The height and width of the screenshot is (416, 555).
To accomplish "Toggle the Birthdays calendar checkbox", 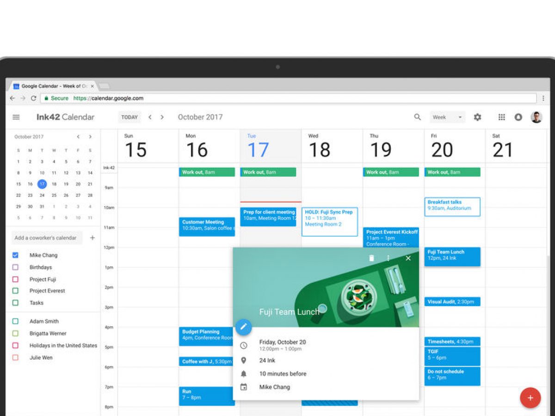I will (x=15, y=267).
